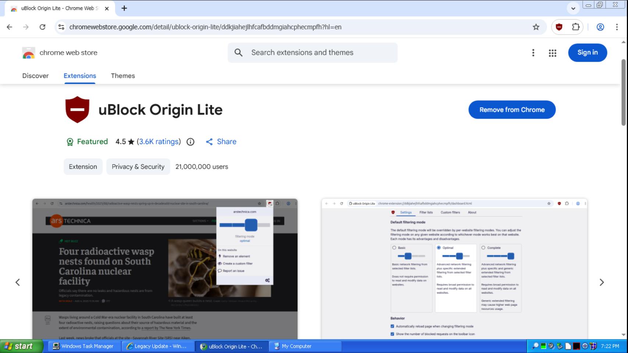
Task: Go back with the browser back arrow
Action: (x=10, y=27)
